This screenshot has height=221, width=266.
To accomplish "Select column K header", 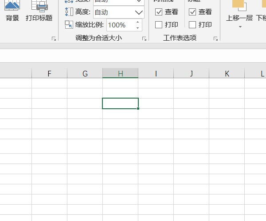I will click(x=227, y=73).
